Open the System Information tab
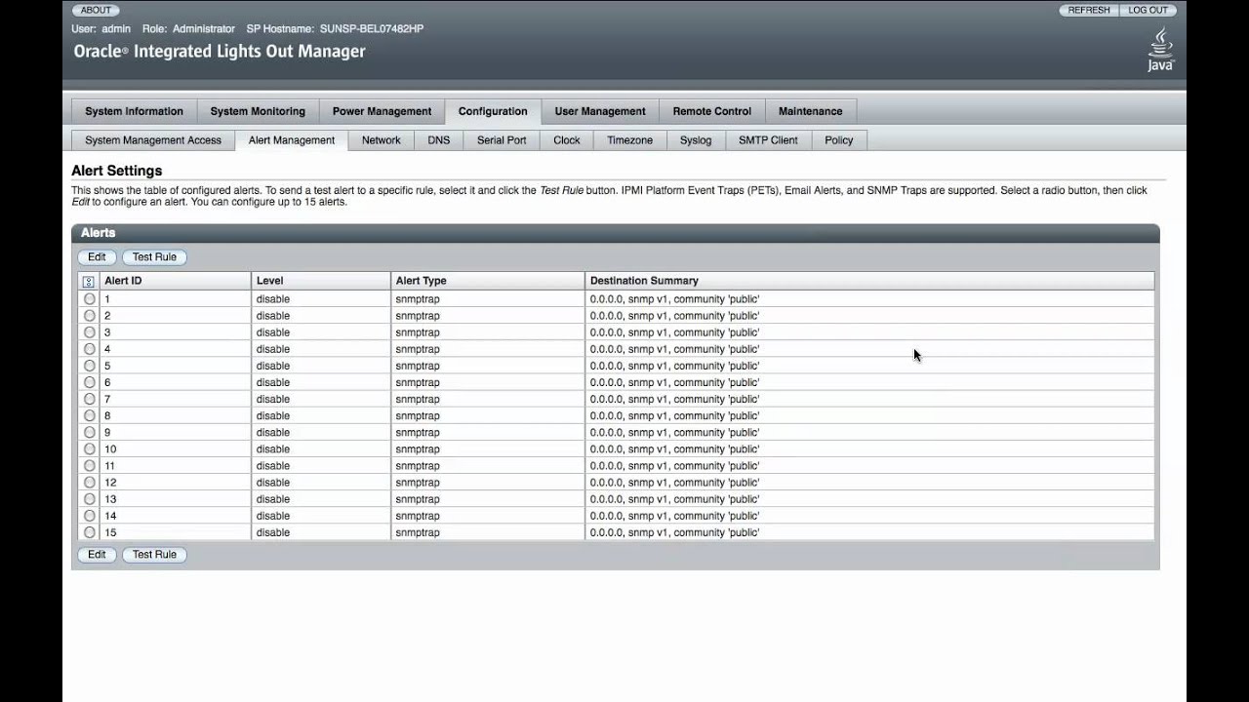The image size is (1249, 702). (x=135, y=111)
